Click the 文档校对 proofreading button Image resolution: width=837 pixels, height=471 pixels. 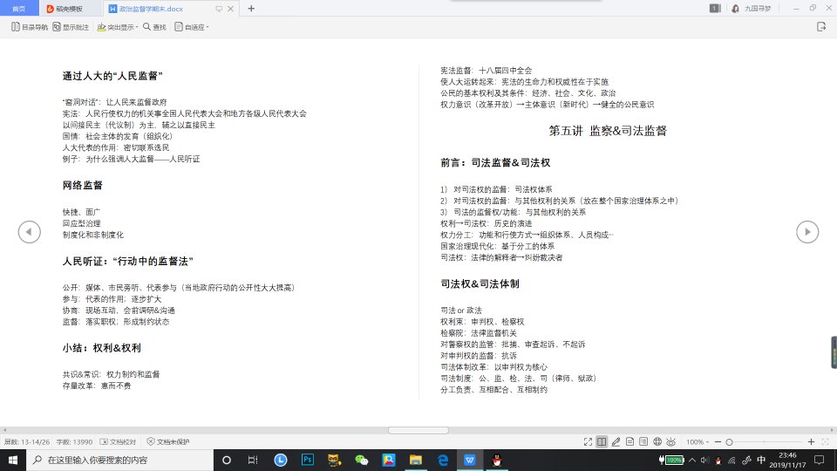coord(118,441)
